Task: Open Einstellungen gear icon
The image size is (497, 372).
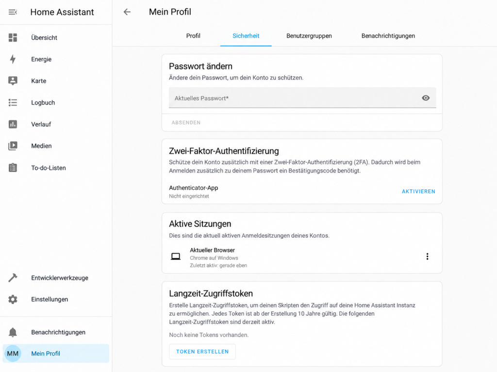Action: (x=13, y=299)
